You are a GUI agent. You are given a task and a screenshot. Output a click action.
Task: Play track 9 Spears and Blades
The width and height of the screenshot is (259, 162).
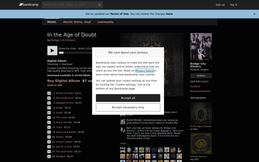coord(49,132)
